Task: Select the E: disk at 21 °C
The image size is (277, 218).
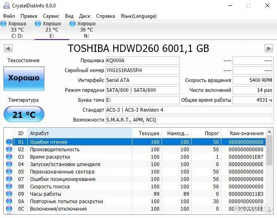Action: [x=52, y=30]
